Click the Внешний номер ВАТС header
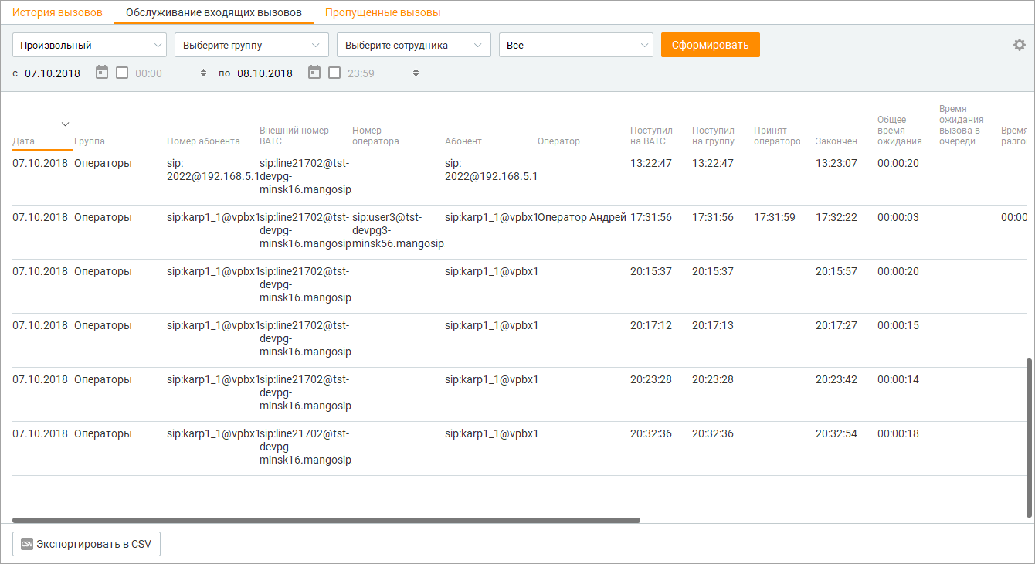Viewport: 1035px width, 564px height. tap(294, 136)
